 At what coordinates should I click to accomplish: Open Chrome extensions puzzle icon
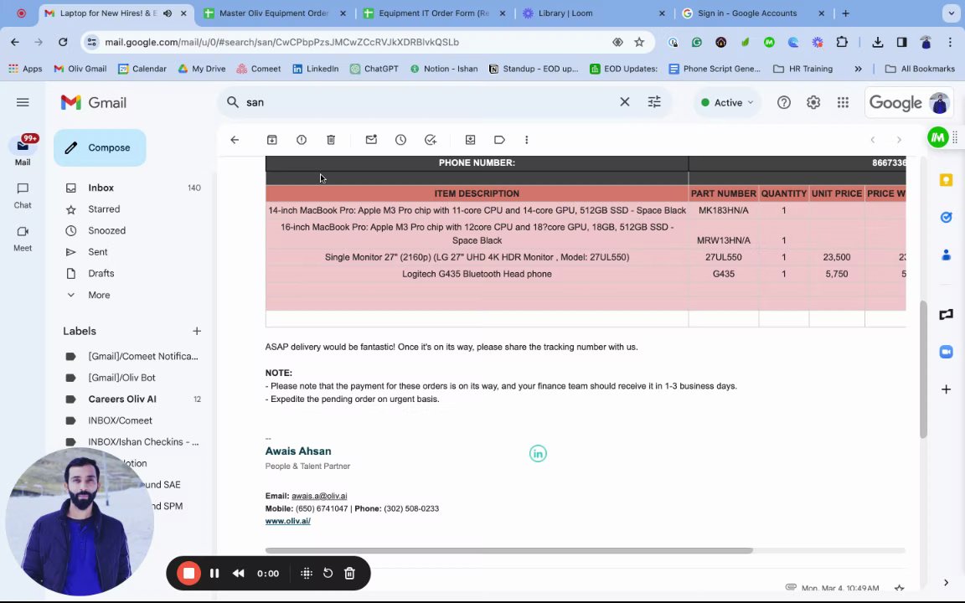tap(842, 42)
